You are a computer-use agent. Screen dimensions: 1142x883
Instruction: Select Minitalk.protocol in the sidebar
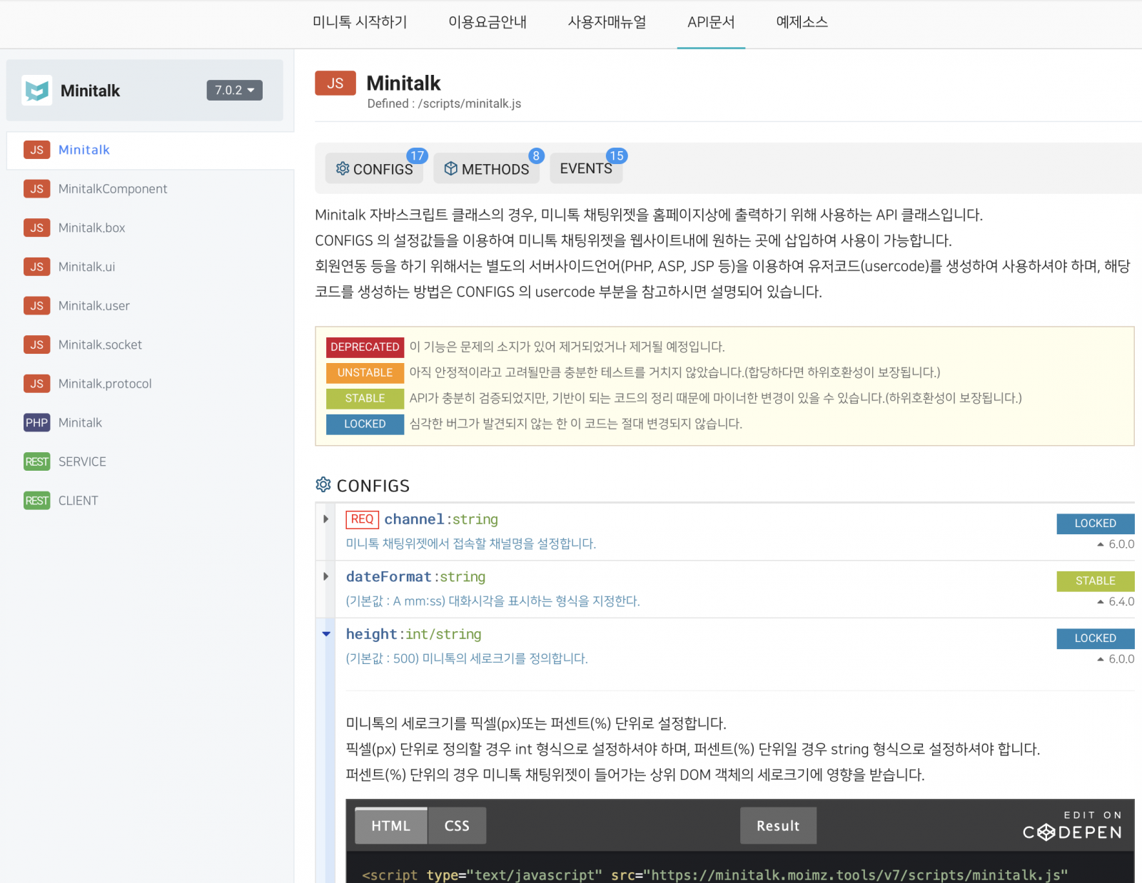[105, 384]
